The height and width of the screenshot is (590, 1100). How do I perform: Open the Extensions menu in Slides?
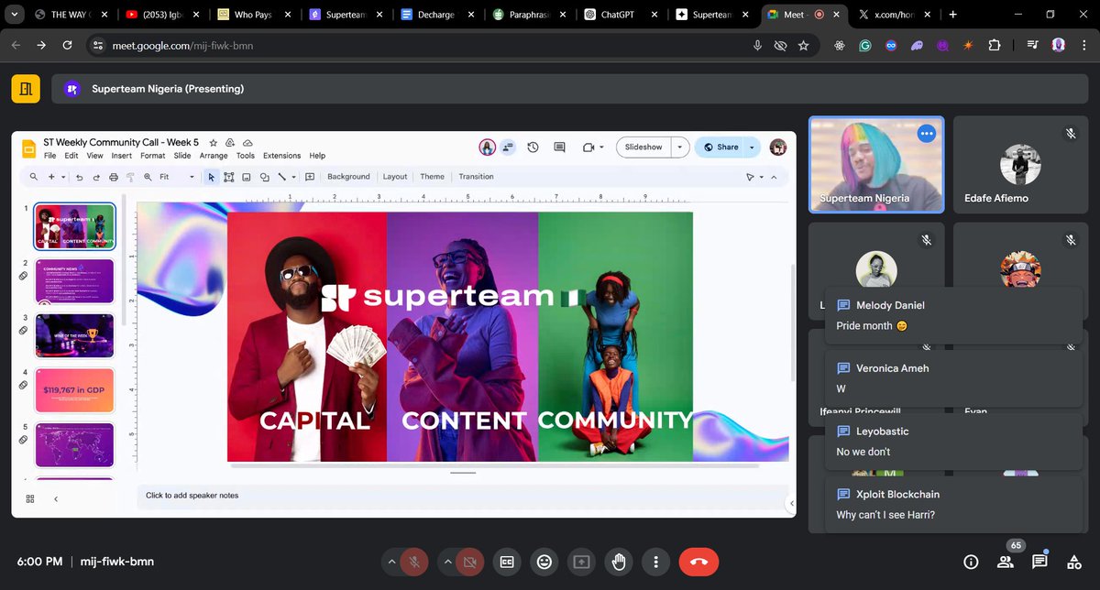pos(281,156)
